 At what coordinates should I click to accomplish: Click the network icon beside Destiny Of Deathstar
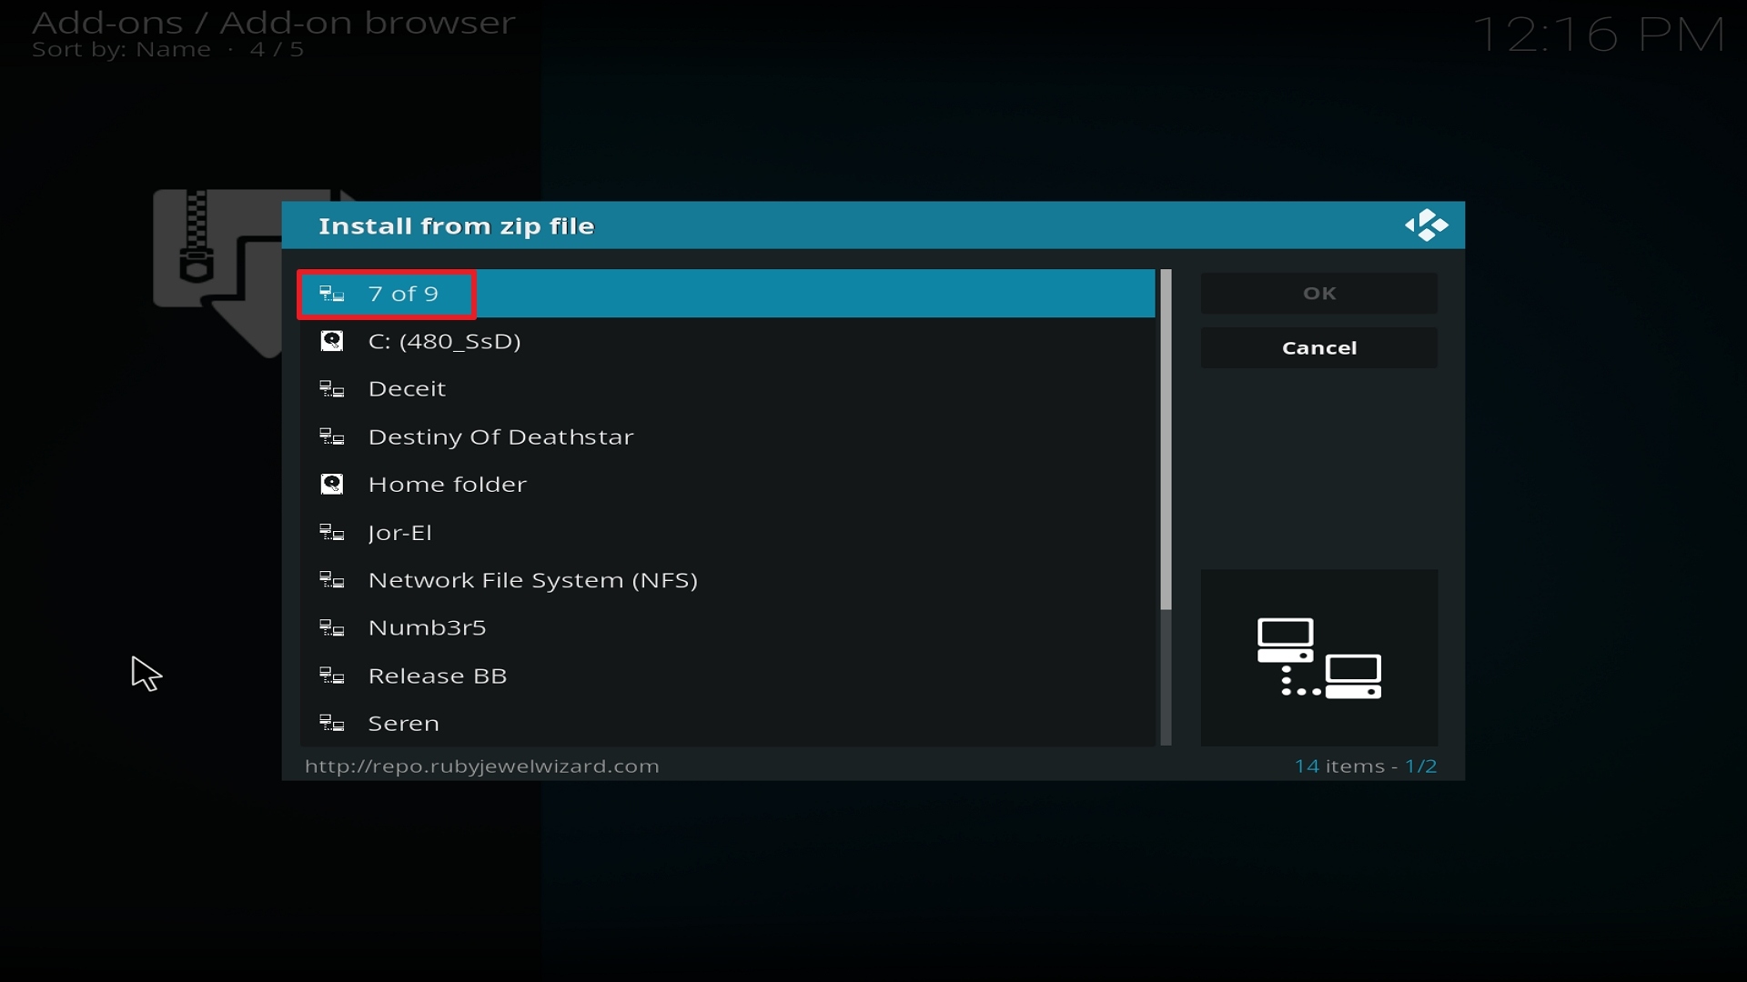[332, 437]
